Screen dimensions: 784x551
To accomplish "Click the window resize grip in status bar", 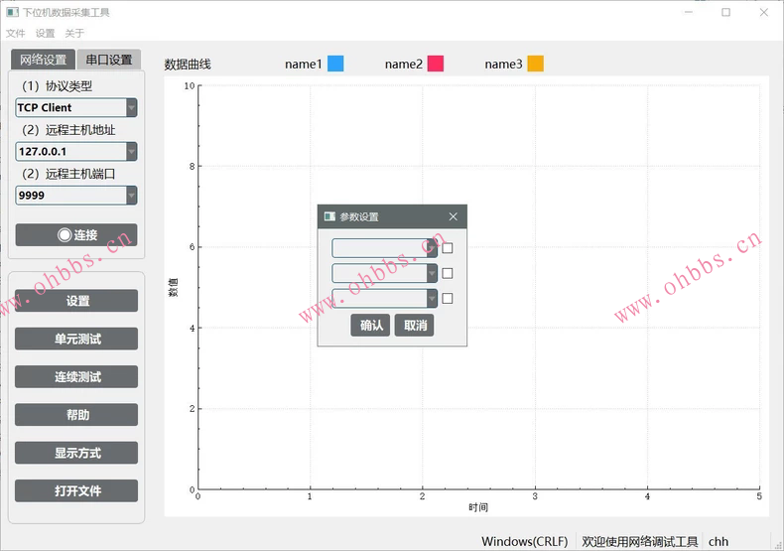I will [778, 545].
